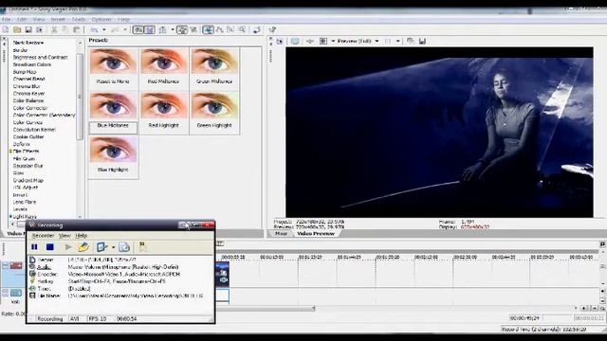
Task: Open project properties icon in toolbar
Action: tap(39, 29)
